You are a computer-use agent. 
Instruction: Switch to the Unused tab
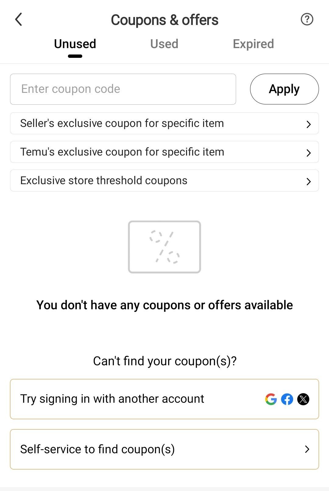click(x=75, y=44)
